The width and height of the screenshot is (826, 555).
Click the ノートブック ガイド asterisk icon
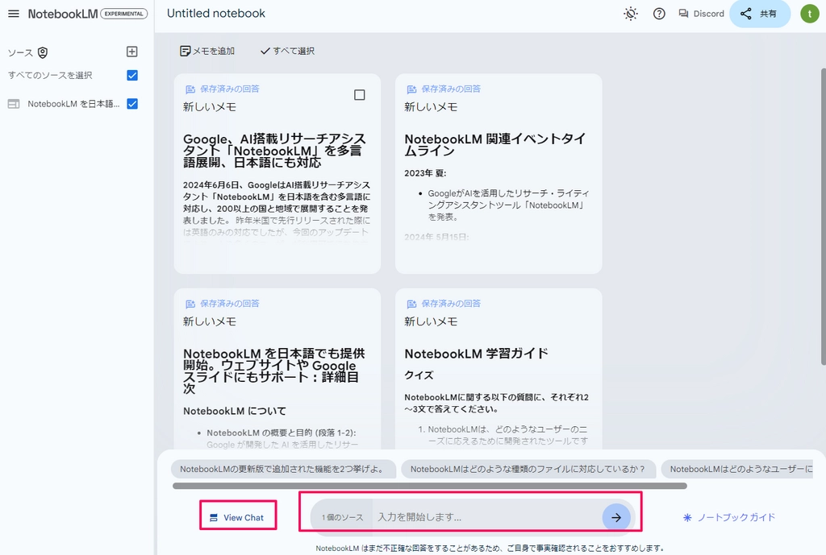pyautogui.click(x=687, y=518)
